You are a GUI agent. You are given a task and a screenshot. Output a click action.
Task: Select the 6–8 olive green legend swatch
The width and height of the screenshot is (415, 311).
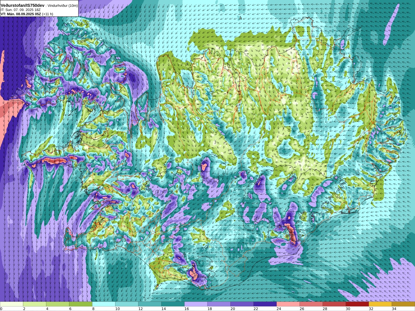[x=81, y=304]
